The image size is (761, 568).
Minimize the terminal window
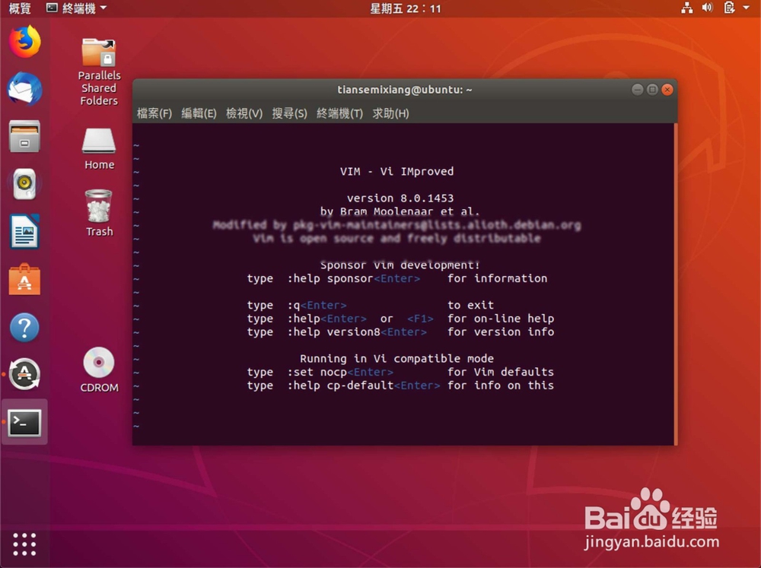(x=637, y=89)
